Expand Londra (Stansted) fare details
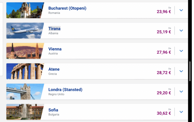The height and width of the screenshot is (122, 194). tap(181, 91)
